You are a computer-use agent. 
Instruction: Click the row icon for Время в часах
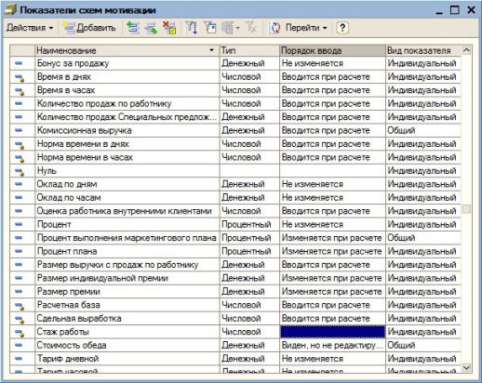pos(20,91)
